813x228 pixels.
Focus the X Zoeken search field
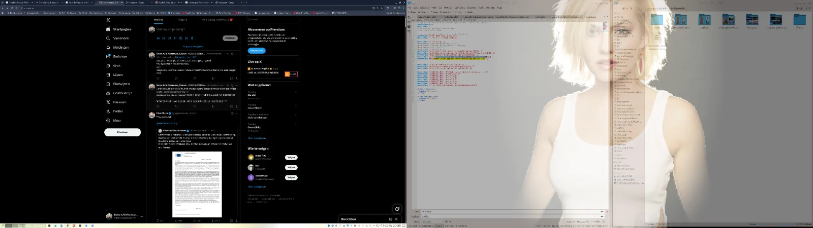point(272,20)
